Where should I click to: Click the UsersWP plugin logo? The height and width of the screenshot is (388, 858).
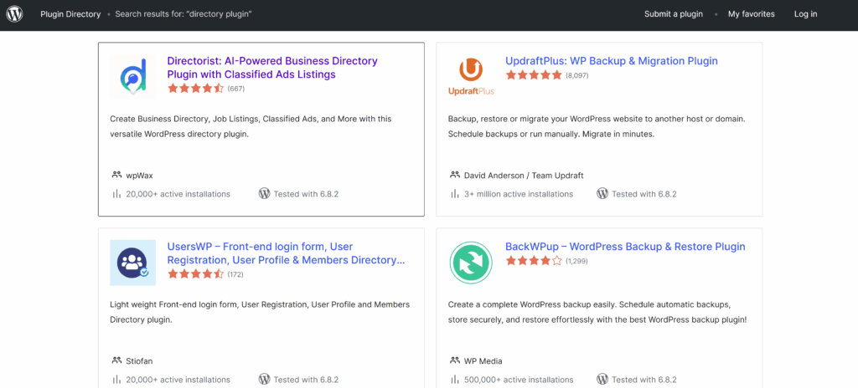point(133,263)
